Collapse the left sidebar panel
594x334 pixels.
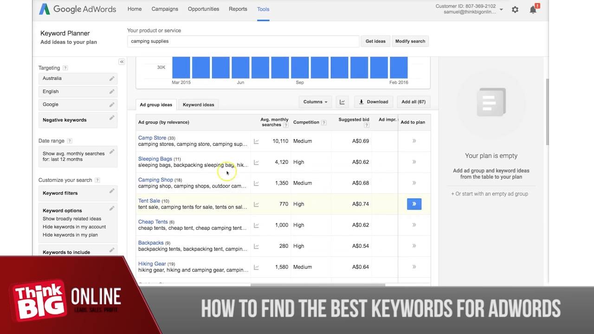(122, 62)
